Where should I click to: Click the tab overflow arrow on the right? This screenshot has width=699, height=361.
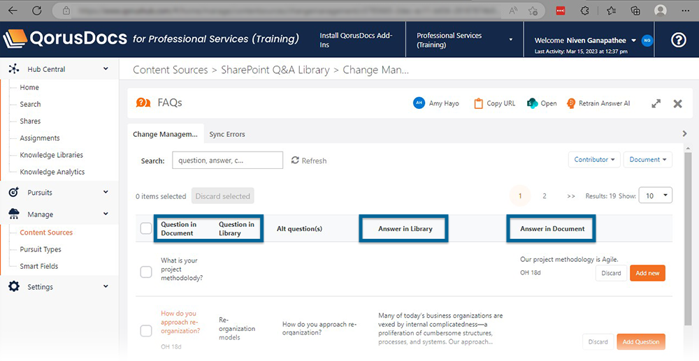tap(685, 133)
